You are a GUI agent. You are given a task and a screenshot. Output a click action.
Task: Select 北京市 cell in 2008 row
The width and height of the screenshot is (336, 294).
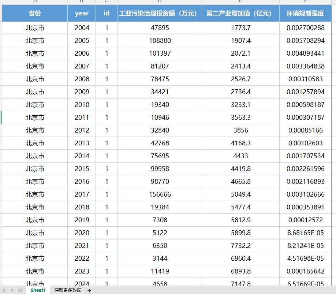click(x=35, y=79)
